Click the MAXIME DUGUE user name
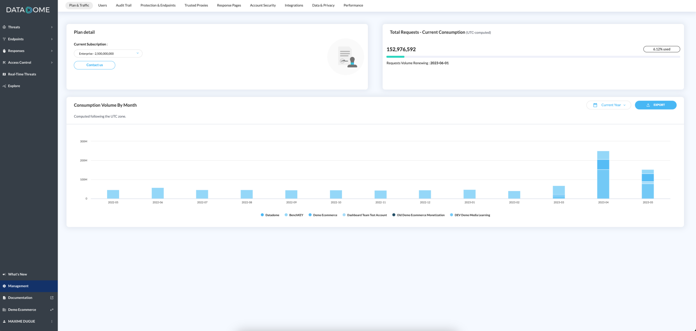 point(21,321)
